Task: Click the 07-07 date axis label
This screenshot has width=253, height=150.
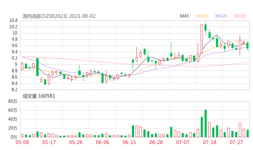Action: point(183,142)
